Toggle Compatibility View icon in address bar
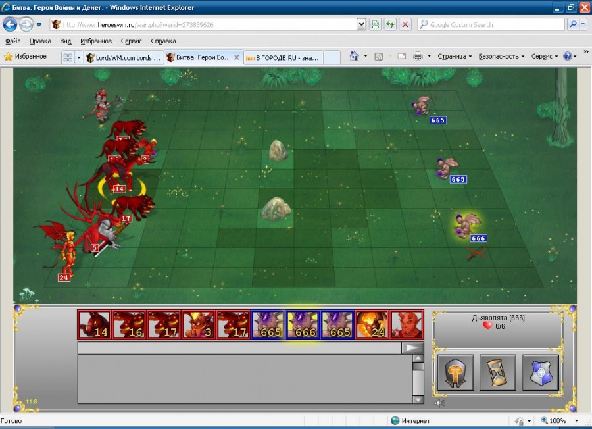This screenshot has width=592, height=429. [375, 25]
